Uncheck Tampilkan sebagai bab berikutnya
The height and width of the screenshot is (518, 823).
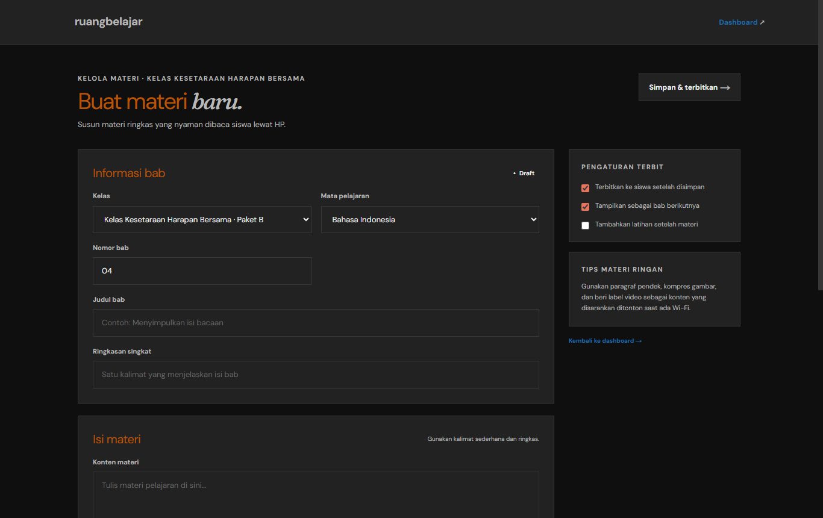point(585,207)
